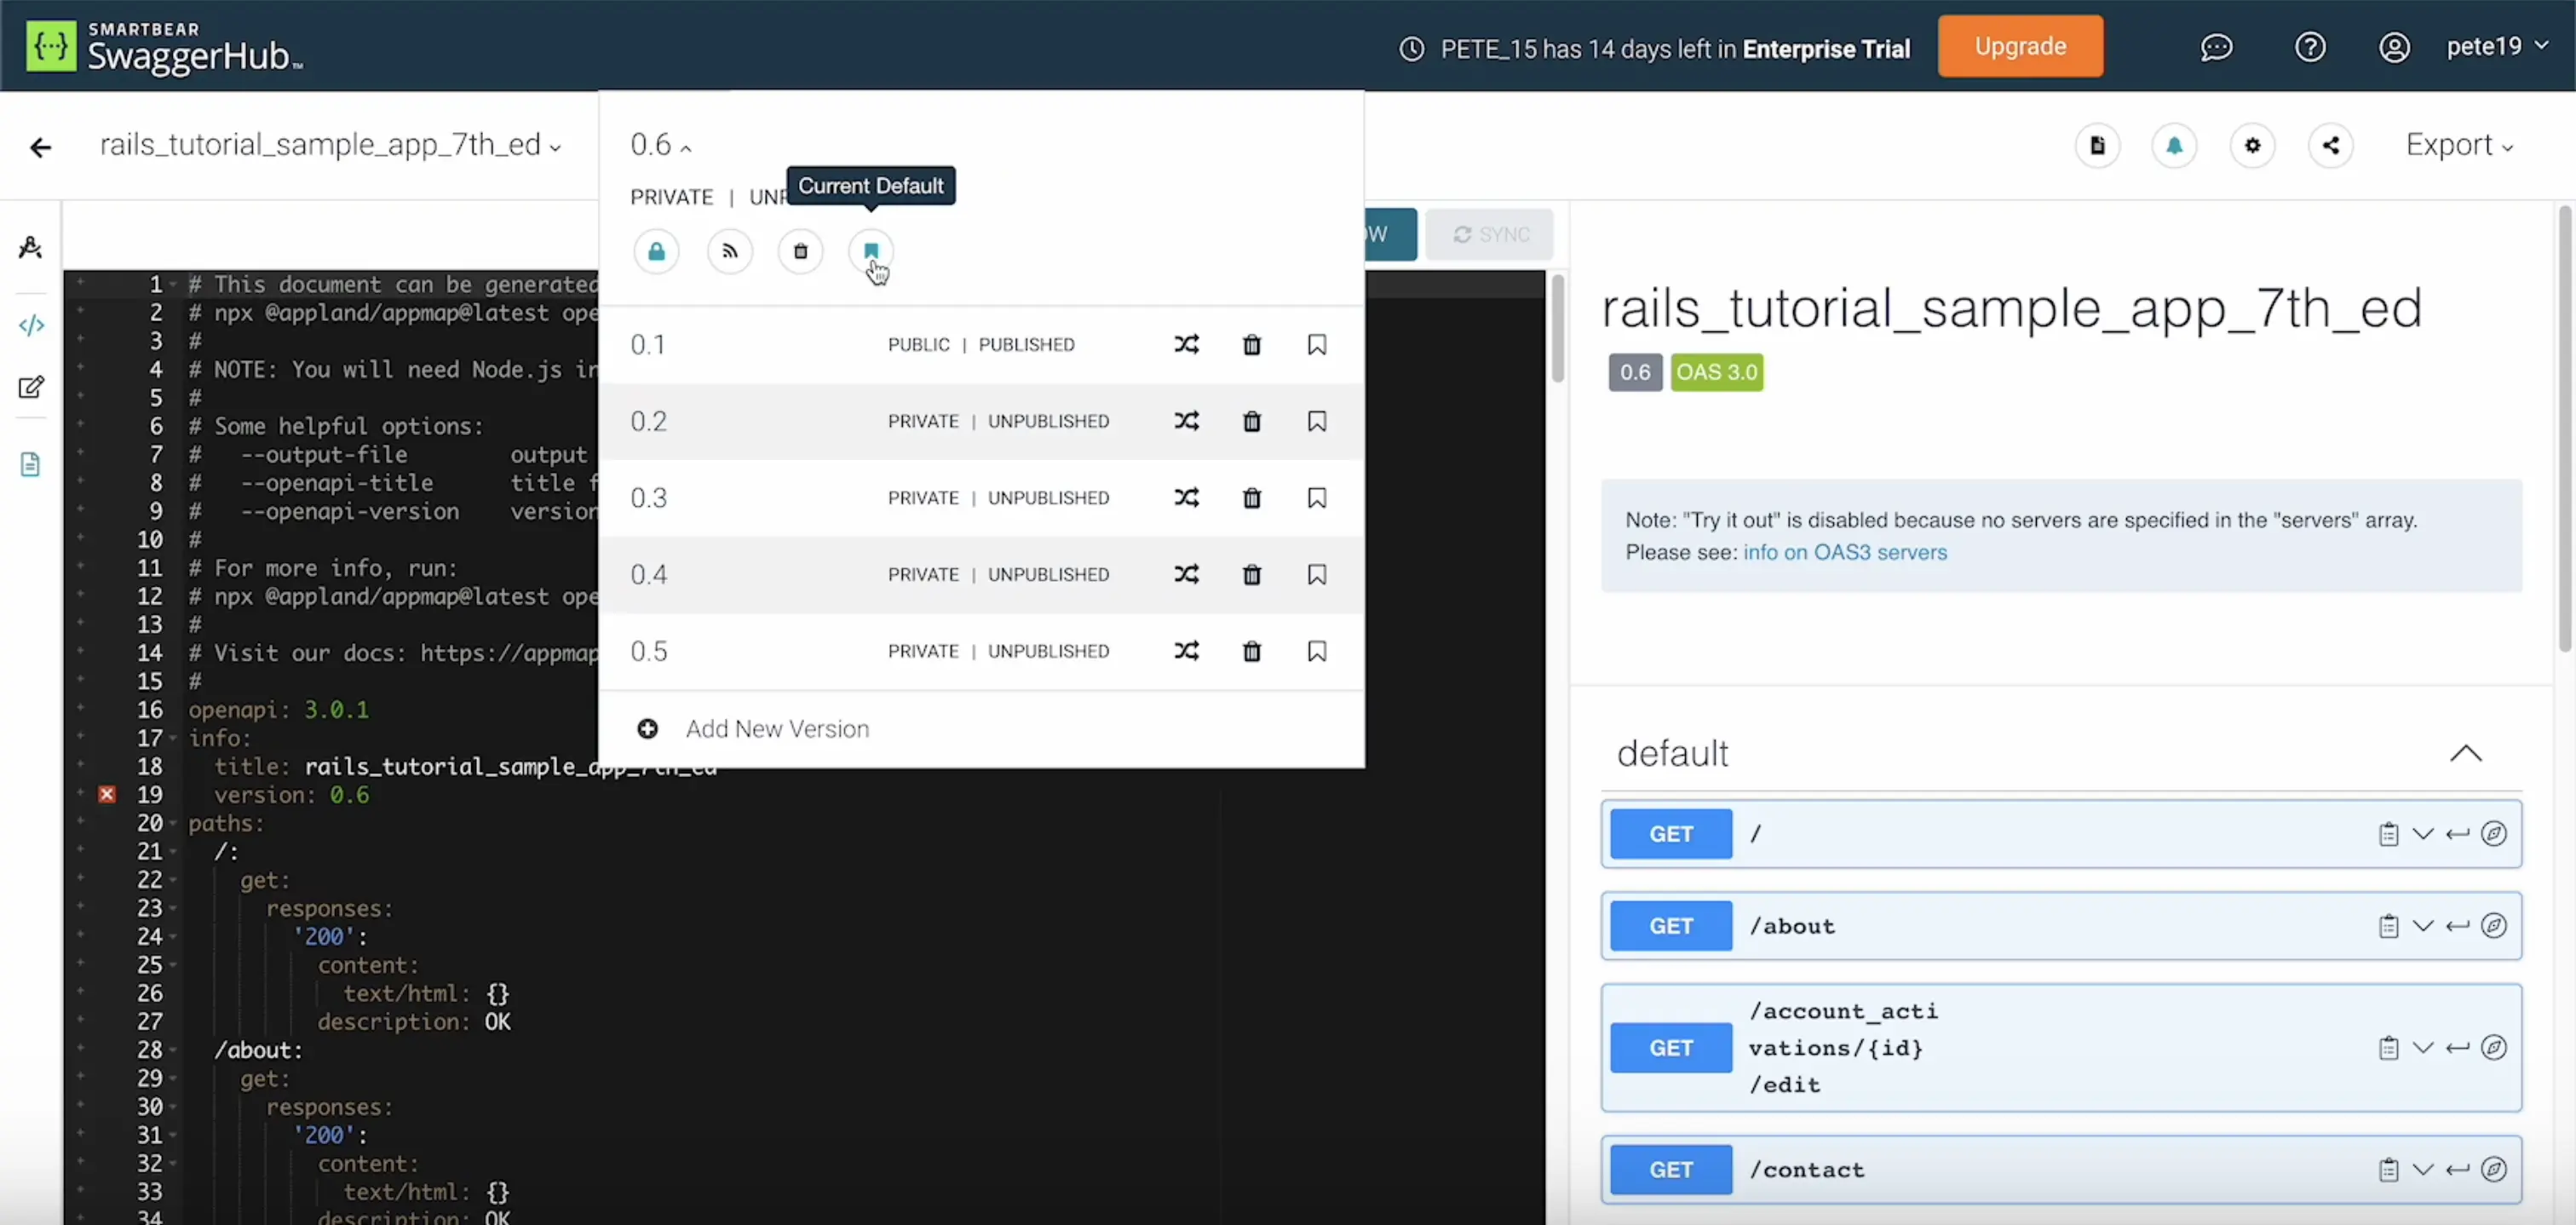Click the documentation preview vertical scrollbar
2576x1225 pixels.
2565,430
